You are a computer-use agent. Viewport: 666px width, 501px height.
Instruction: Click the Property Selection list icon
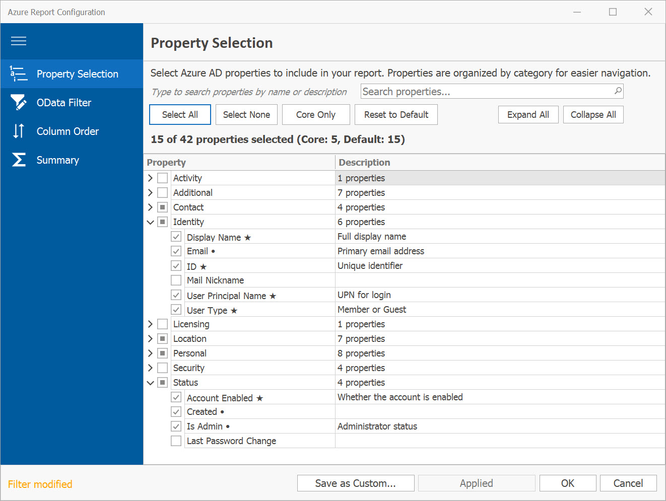(19, 74)
